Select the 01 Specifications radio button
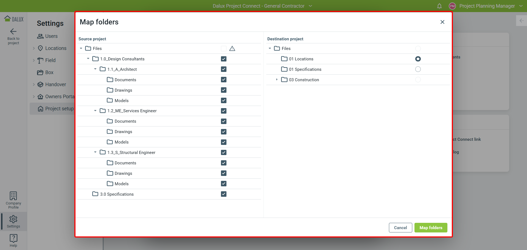 tap(418, 69)
